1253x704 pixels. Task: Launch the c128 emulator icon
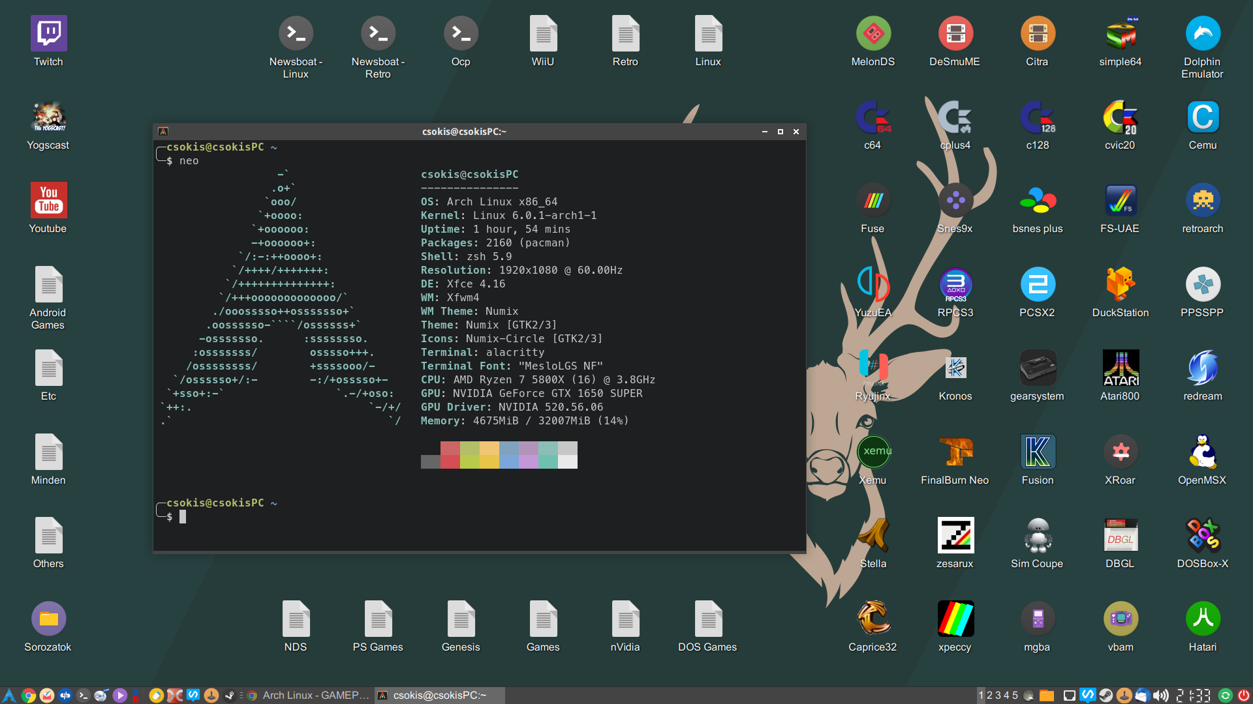1038,117
